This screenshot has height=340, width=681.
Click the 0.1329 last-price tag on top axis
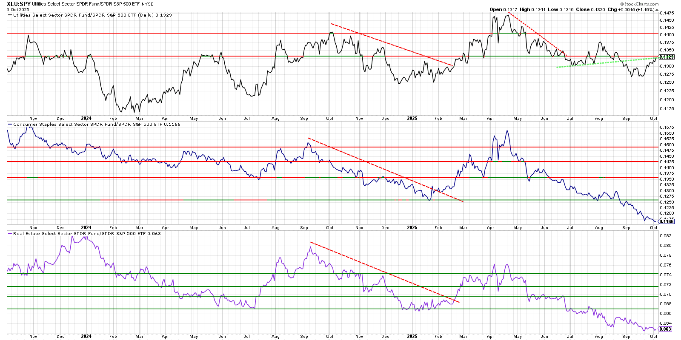tap(667, 57)
